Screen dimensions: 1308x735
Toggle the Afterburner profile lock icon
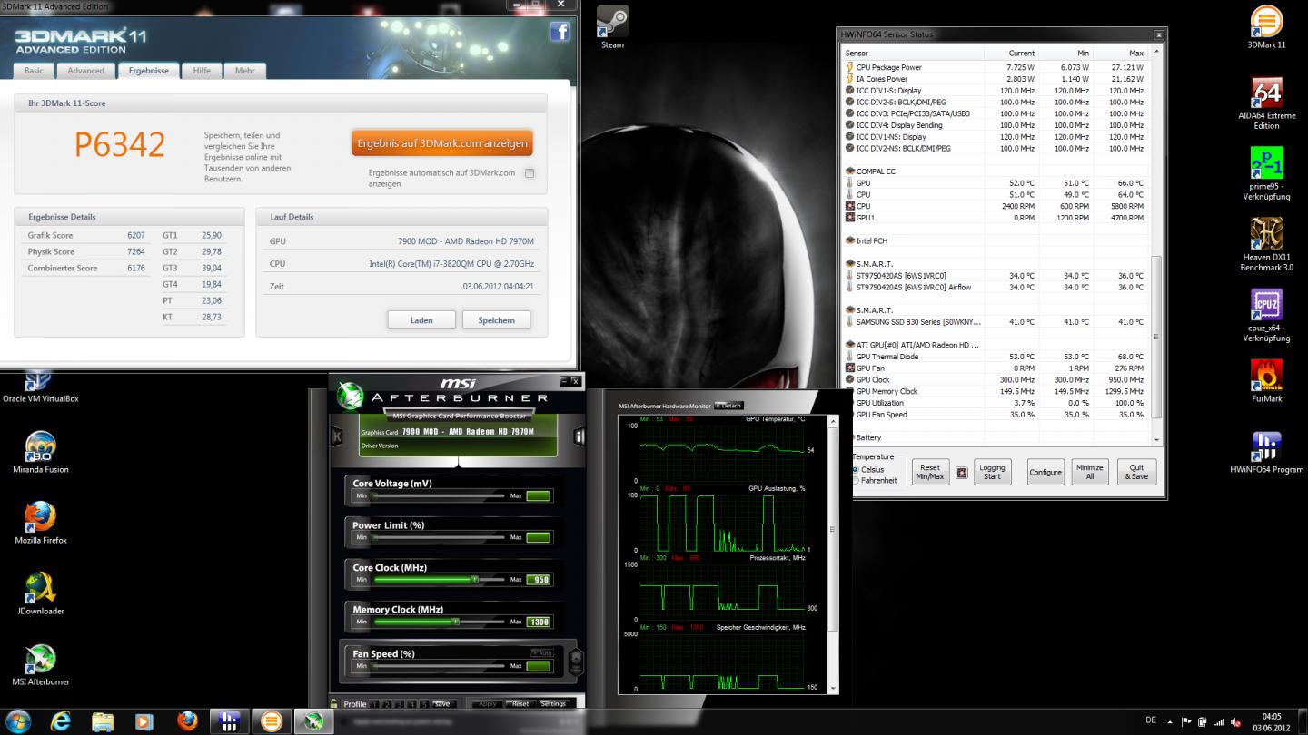(x=335, y=703)
